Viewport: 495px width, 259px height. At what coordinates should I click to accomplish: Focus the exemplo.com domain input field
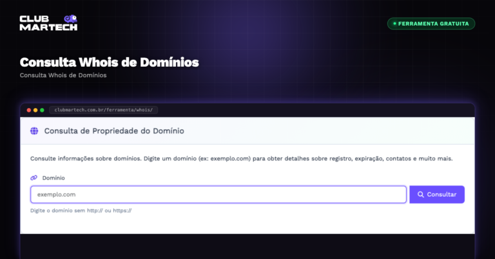pyautogui.click(x=218, y=195)
